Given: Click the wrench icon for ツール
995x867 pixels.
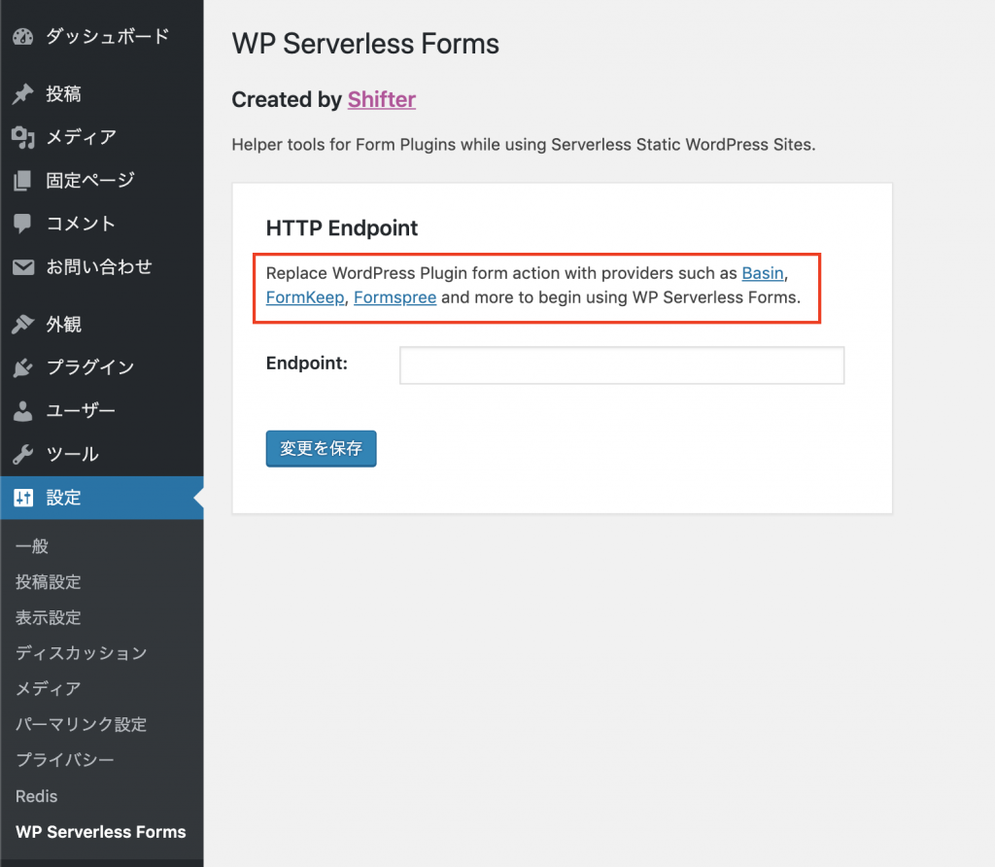Looking at the screenshot, I should (23, 455).
